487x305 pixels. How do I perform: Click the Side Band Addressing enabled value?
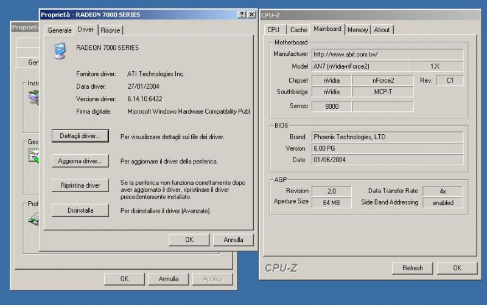[443, 202]
